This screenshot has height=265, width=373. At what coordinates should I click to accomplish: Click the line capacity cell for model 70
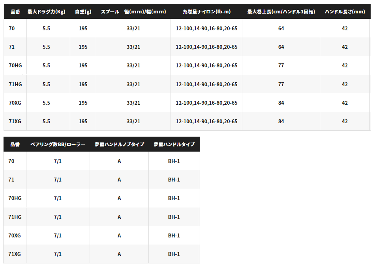pos(206,28)
